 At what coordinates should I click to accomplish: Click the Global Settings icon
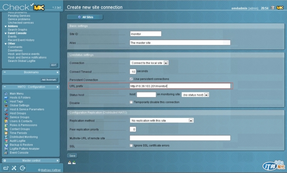pos(6,105)
